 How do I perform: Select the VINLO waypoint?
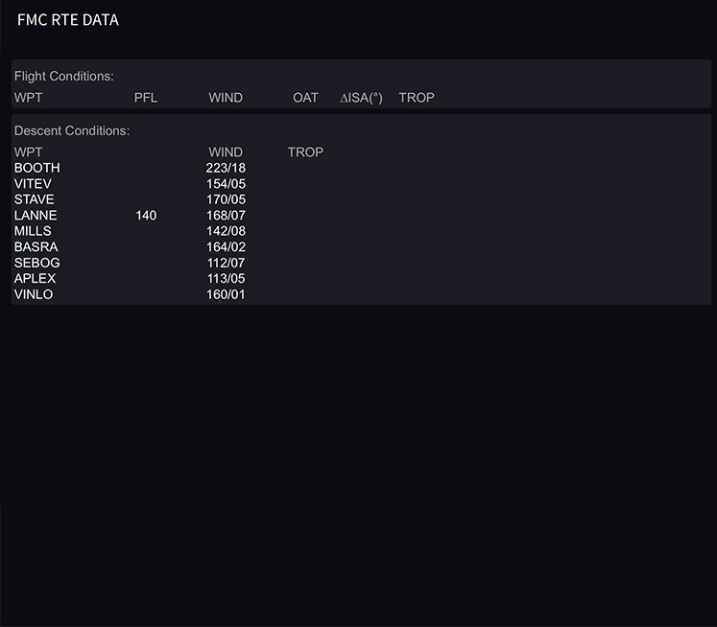(34, 294)
